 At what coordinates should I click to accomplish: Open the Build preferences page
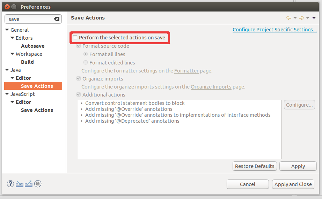point(27,62)
